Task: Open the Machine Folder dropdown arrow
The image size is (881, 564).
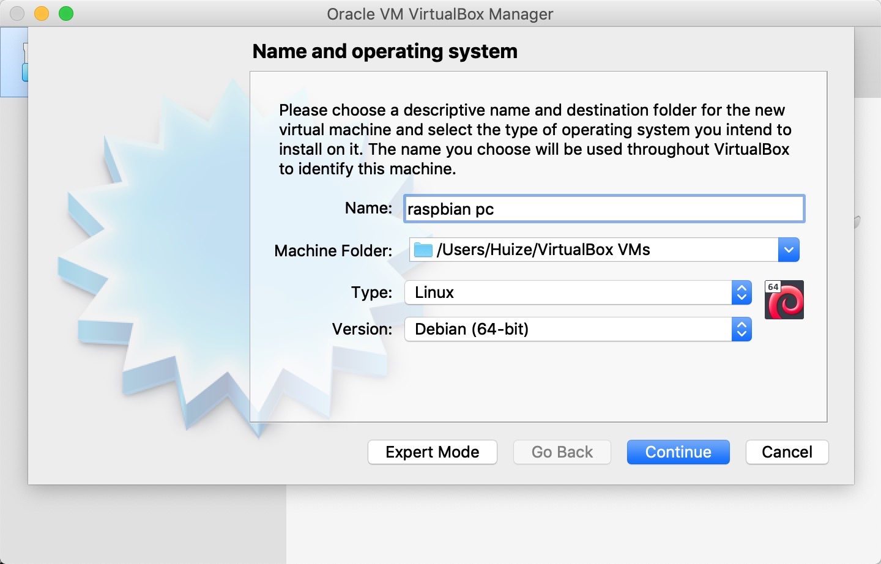Action: coord(789,250)
